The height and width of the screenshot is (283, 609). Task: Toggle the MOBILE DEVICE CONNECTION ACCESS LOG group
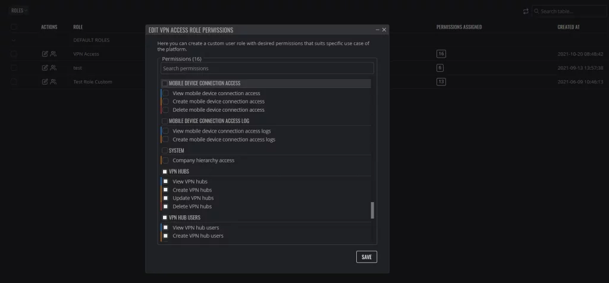(165, 121)
